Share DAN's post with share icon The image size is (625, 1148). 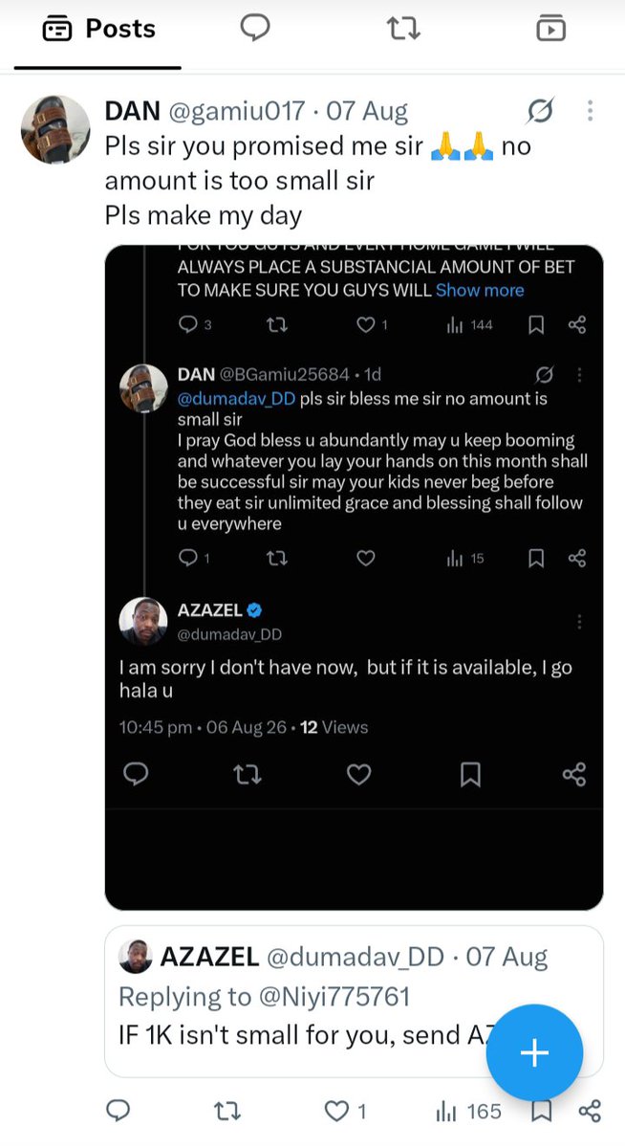(591, 1112)
